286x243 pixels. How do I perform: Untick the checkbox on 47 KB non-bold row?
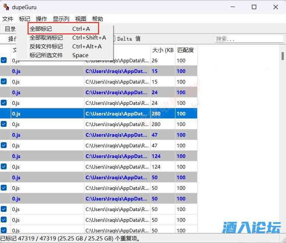point(4,146)
